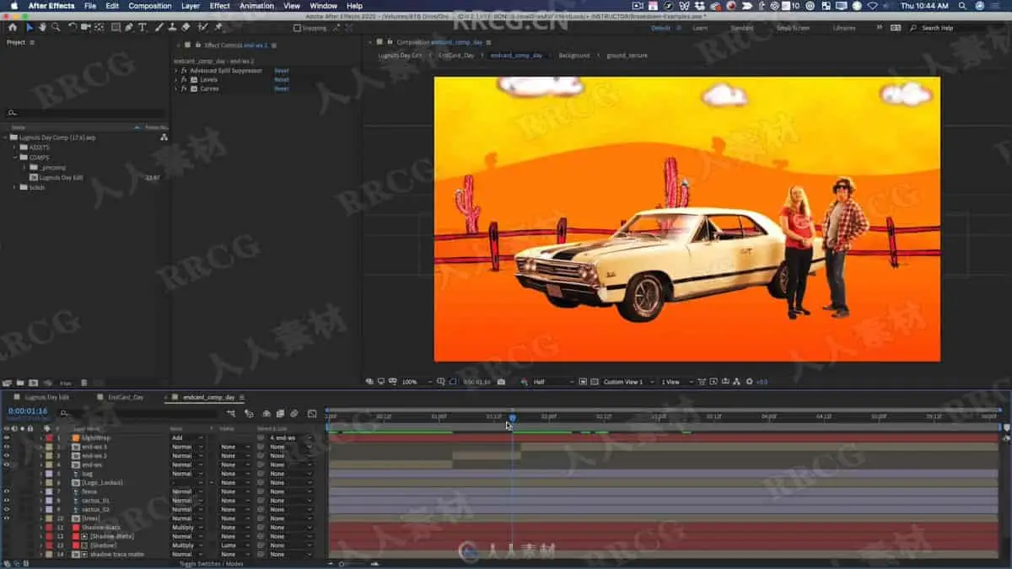Switch to Lugnuts Day Edit timeline tab
Image resolution: width=1012 pixels, height=569 pixels.
pos(47,397)
